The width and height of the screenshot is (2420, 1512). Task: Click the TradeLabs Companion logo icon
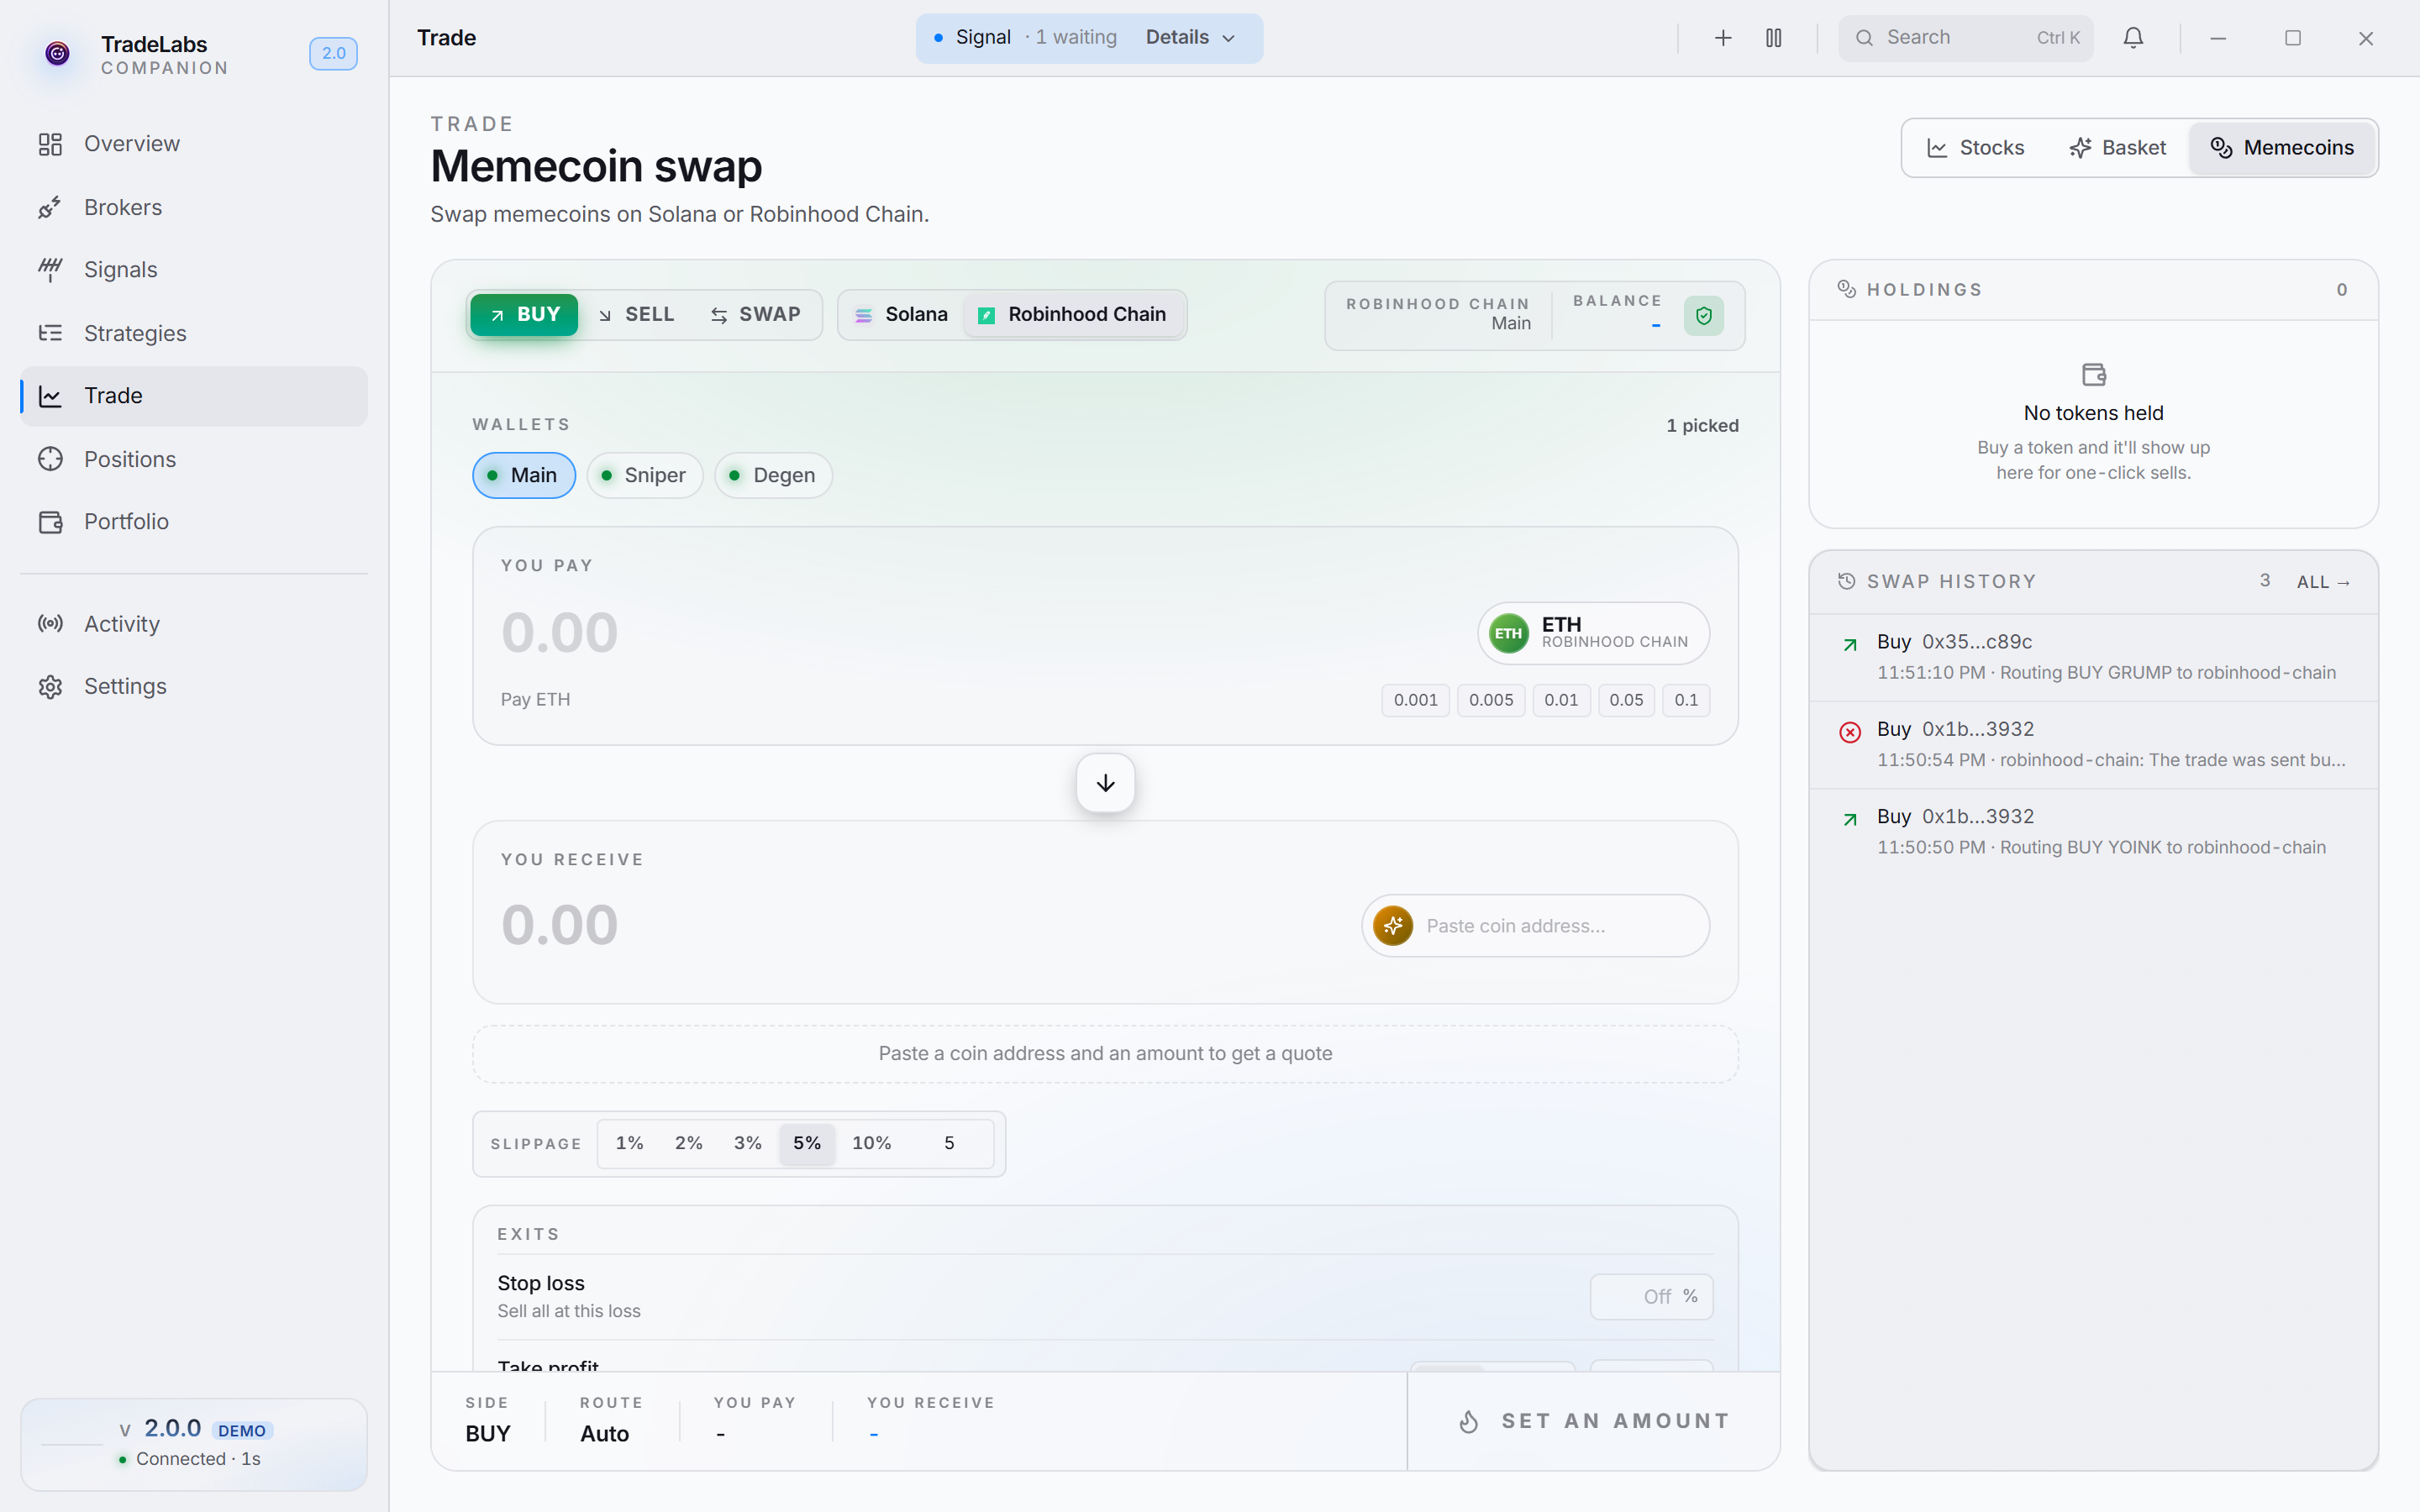58,53
